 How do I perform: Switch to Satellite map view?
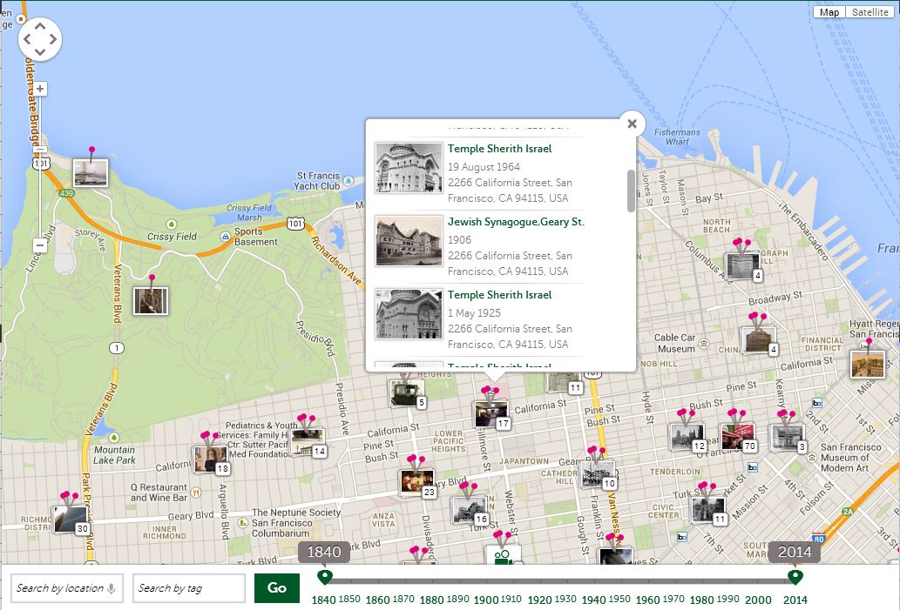870,12
